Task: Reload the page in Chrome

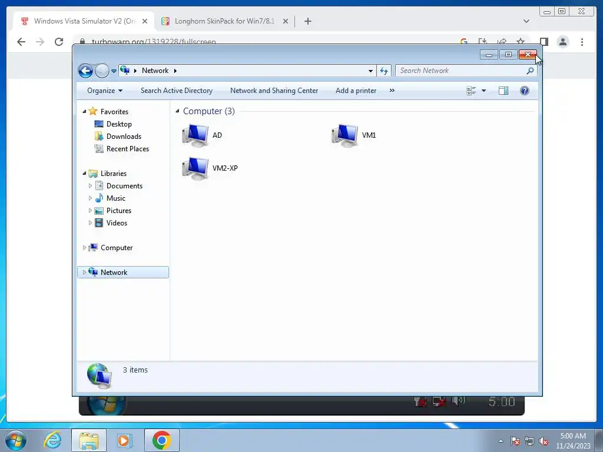Action: tap(59, 42)
